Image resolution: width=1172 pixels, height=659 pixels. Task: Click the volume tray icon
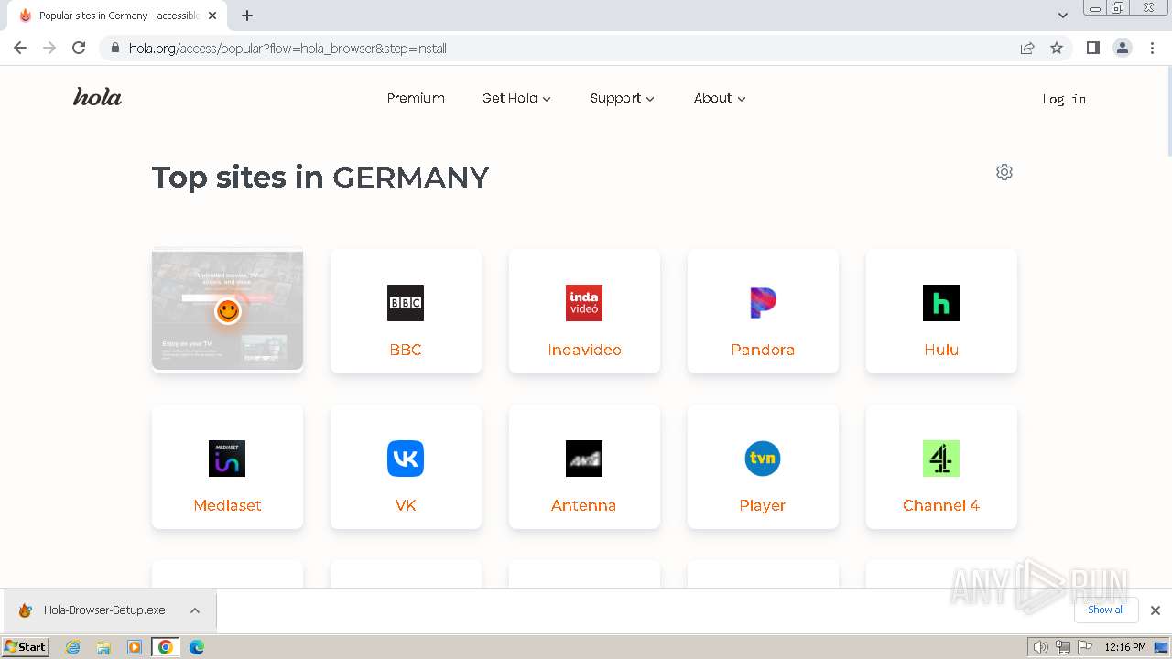click(x=1040, y=647)
